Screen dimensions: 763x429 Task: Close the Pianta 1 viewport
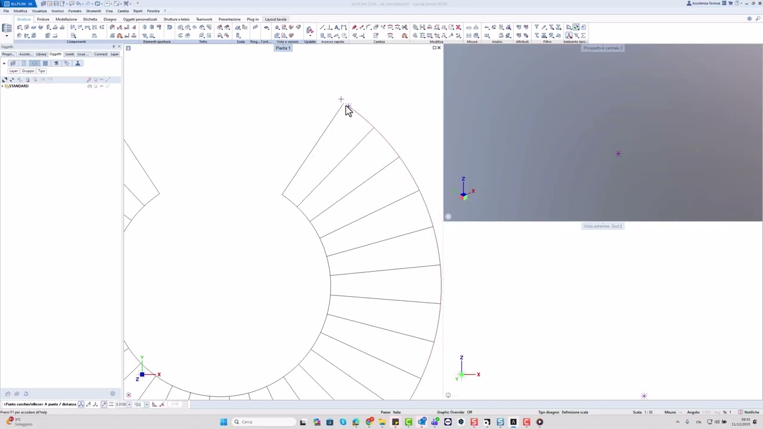(439, 48)
